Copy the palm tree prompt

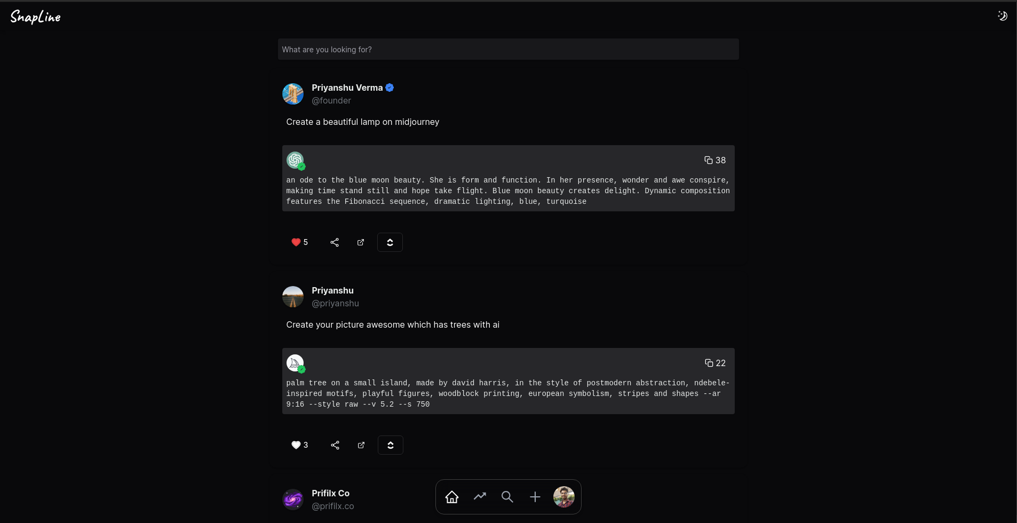(x=715, y=363)
